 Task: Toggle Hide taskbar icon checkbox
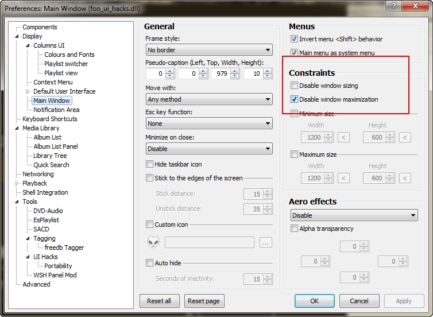click(x=150, y=164)
